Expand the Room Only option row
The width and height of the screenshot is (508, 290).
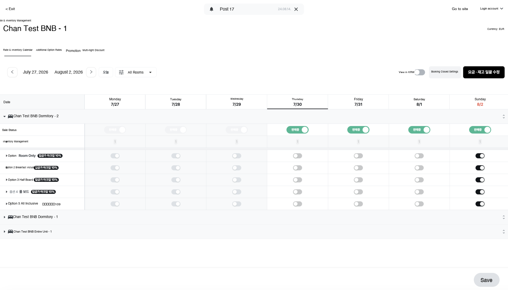pyautogui.click(x=6, y=156)
